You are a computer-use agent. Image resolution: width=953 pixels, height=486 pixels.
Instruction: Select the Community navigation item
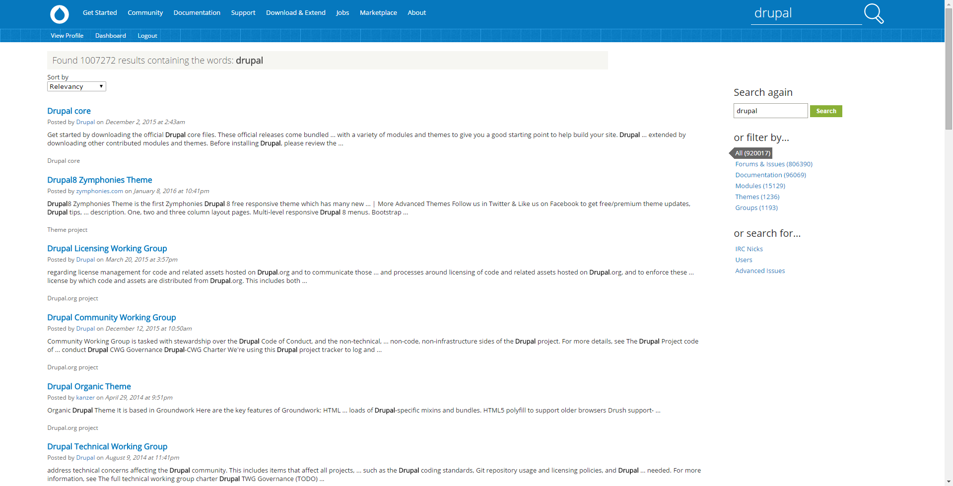point(145,12)
